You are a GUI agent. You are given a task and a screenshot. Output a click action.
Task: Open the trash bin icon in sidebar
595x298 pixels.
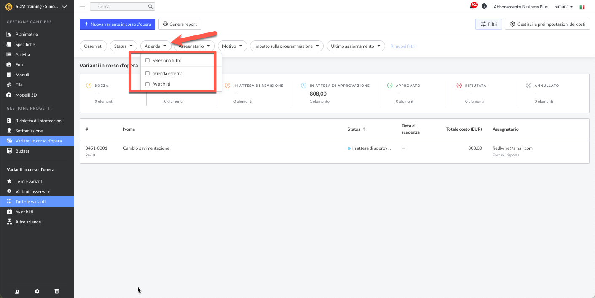[x=57, y=291]
